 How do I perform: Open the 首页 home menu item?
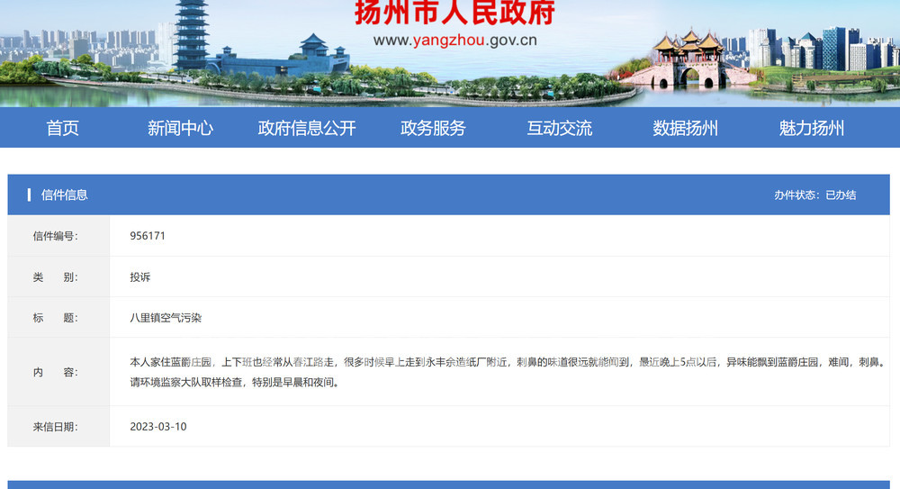tap(62, 128)
